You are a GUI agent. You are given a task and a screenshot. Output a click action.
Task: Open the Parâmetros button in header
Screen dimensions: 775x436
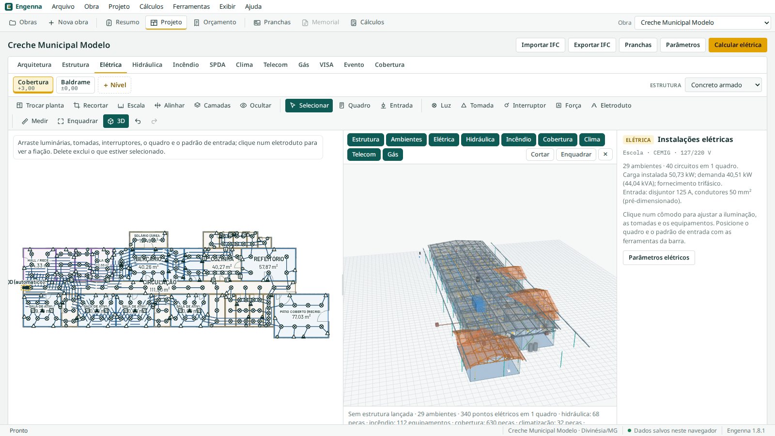click(x=683, y=45)
